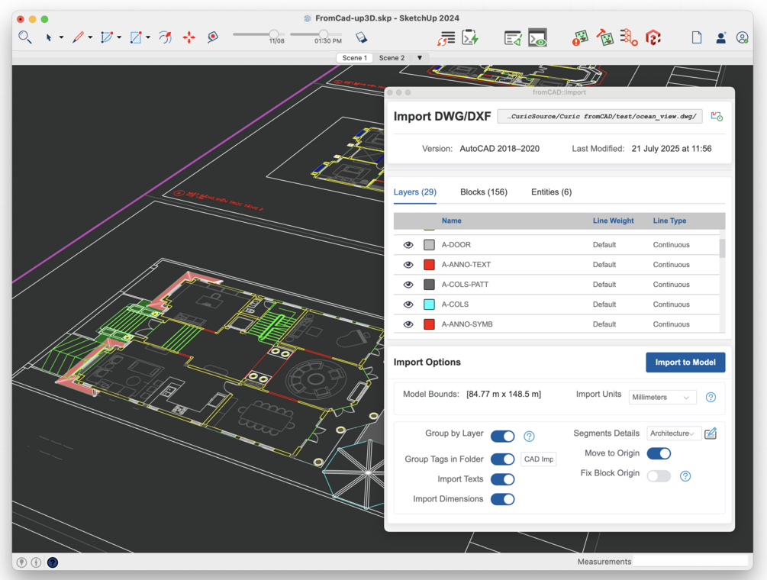Activate the Select arrow tool
Viewport: 767px width, 580px height.
coord(48,37)
